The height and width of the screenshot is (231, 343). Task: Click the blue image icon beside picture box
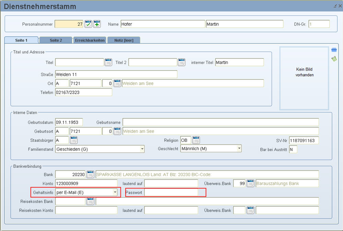(334, 50)
